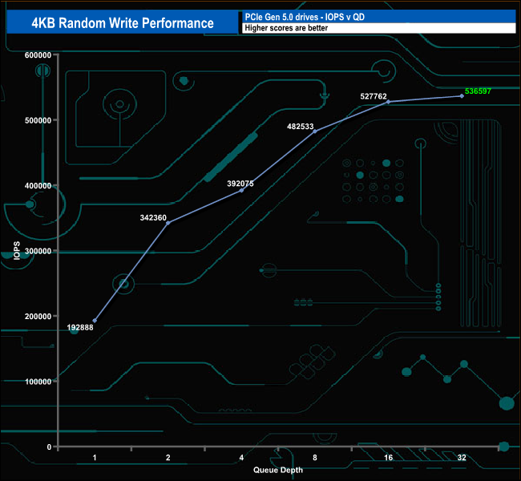Click the 600000 y-axis label
This screenshot has width=521, height=481.
pos(38,55)
